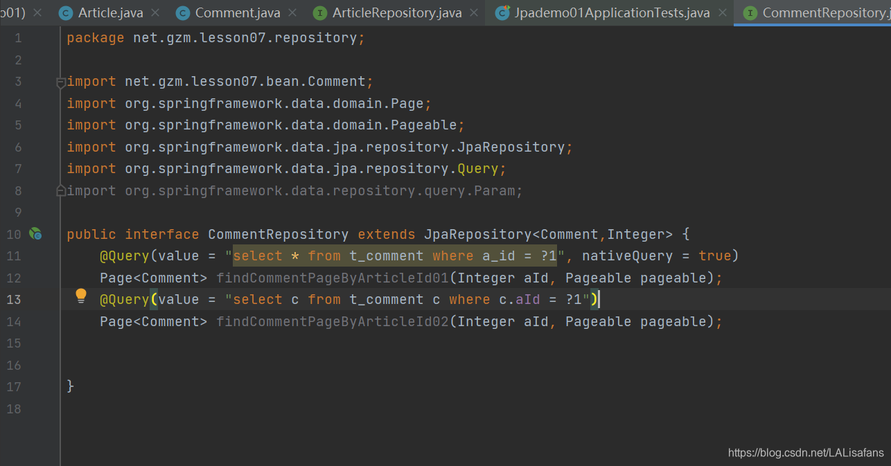Click highlighted 'Query' in the line 7 import
The image size is (891, 466).
point(478,169)
